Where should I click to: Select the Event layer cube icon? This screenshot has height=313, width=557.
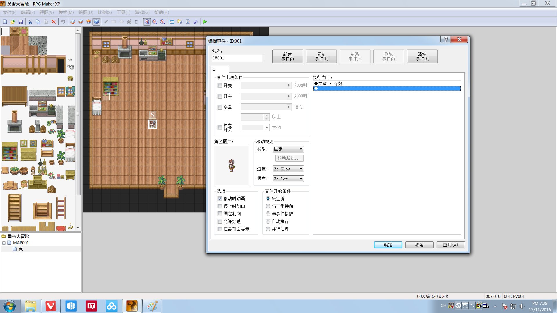click(97, 22)
